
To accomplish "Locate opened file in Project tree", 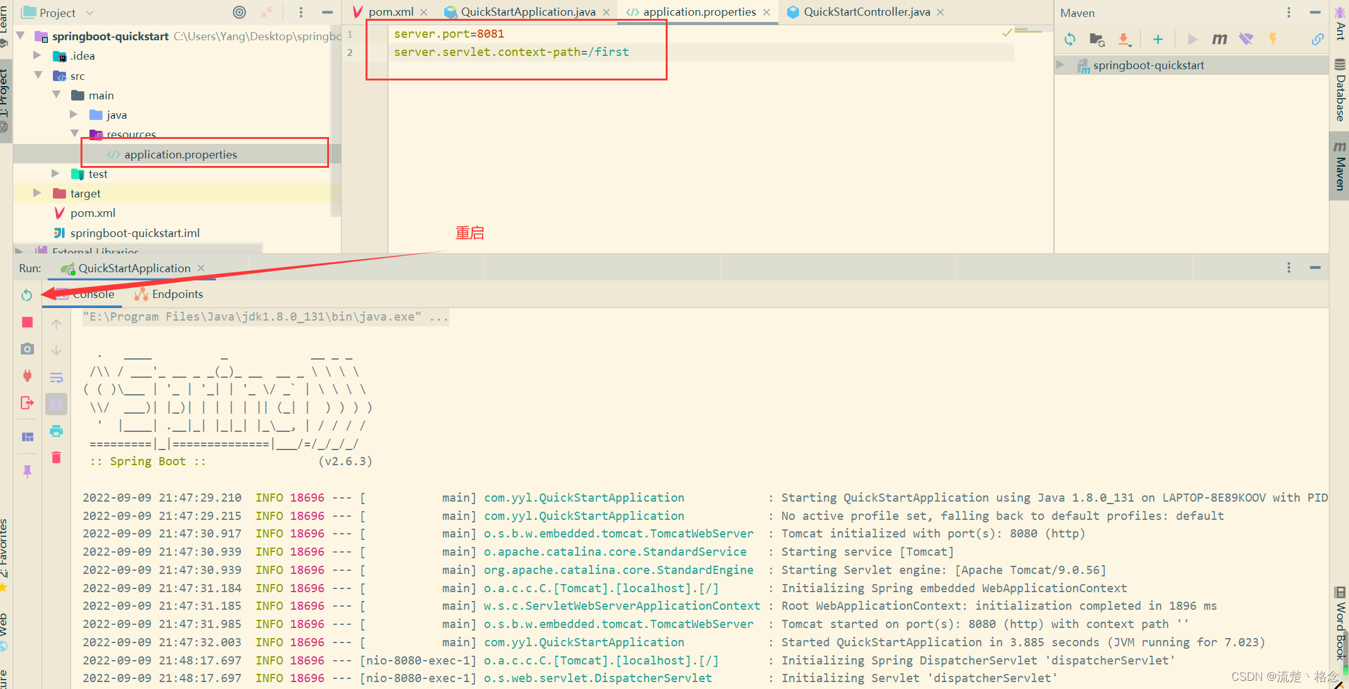I will (x=239, y=12).
